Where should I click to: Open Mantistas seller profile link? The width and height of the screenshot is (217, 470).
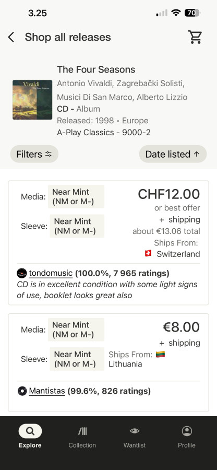[x=47, y=391]
